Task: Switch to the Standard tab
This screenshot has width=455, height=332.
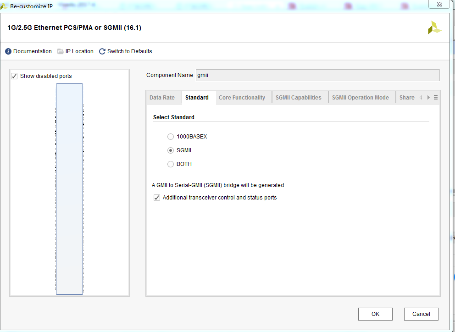Action: [197, 98]
